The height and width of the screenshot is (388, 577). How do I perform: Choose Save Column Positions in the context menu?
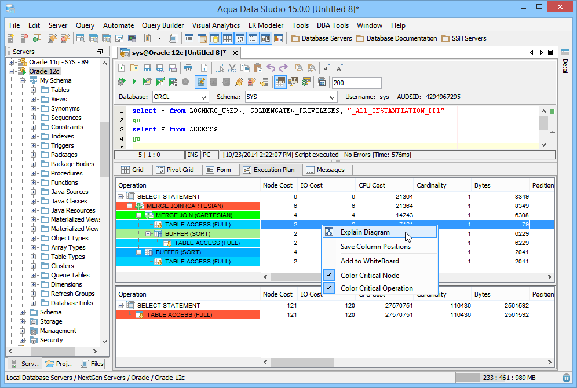(x=380, y=246)
